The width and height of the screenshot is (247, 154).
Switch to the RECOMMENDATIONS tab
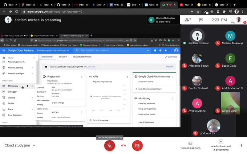82,57
